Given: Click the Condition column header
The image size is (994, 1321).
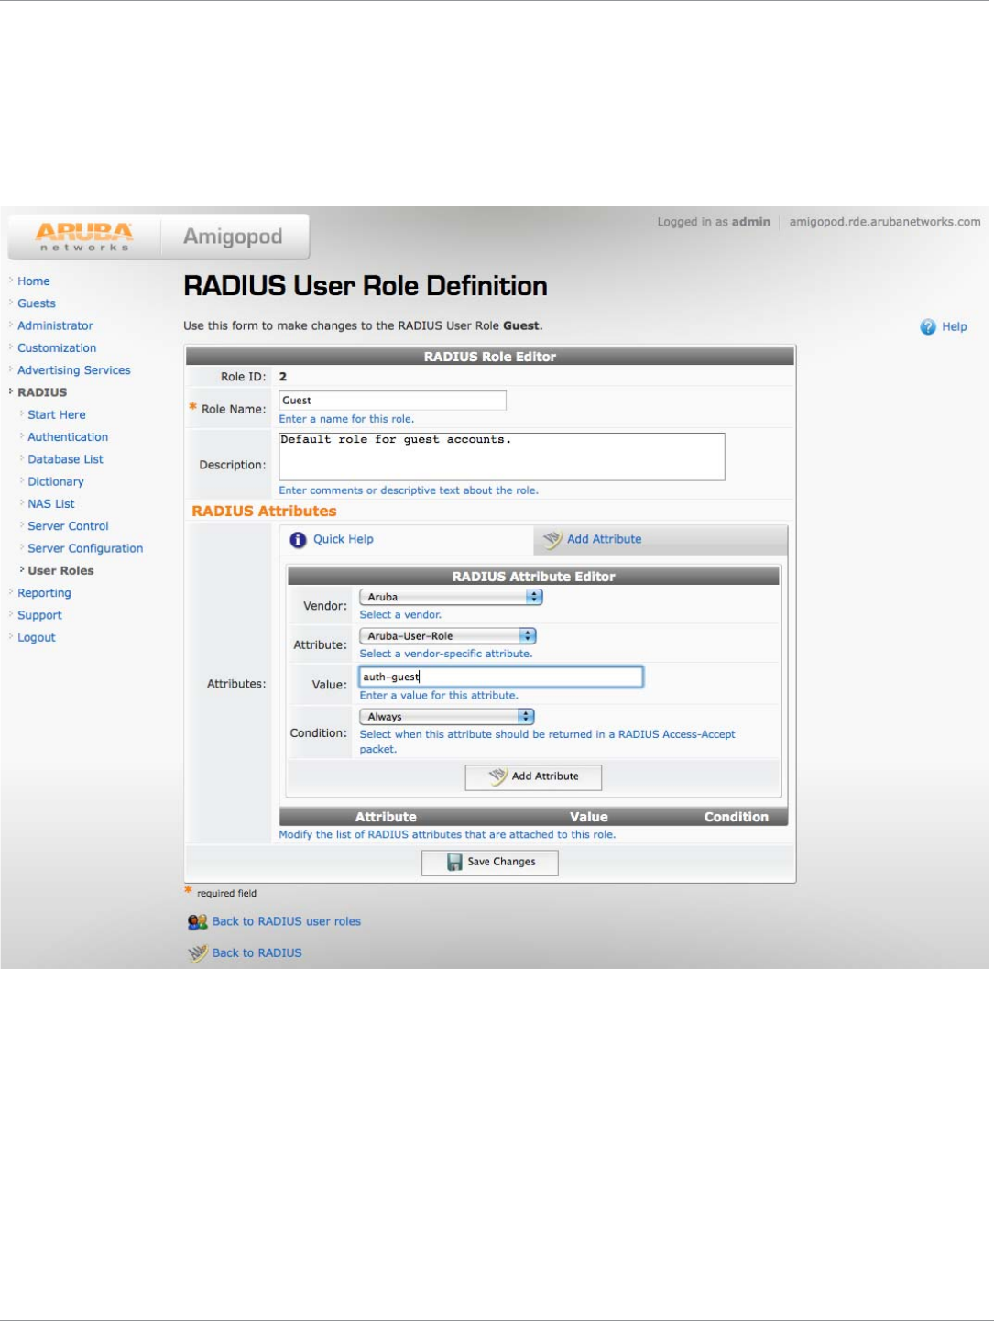Looking at the screenshot, I should 737,818.
